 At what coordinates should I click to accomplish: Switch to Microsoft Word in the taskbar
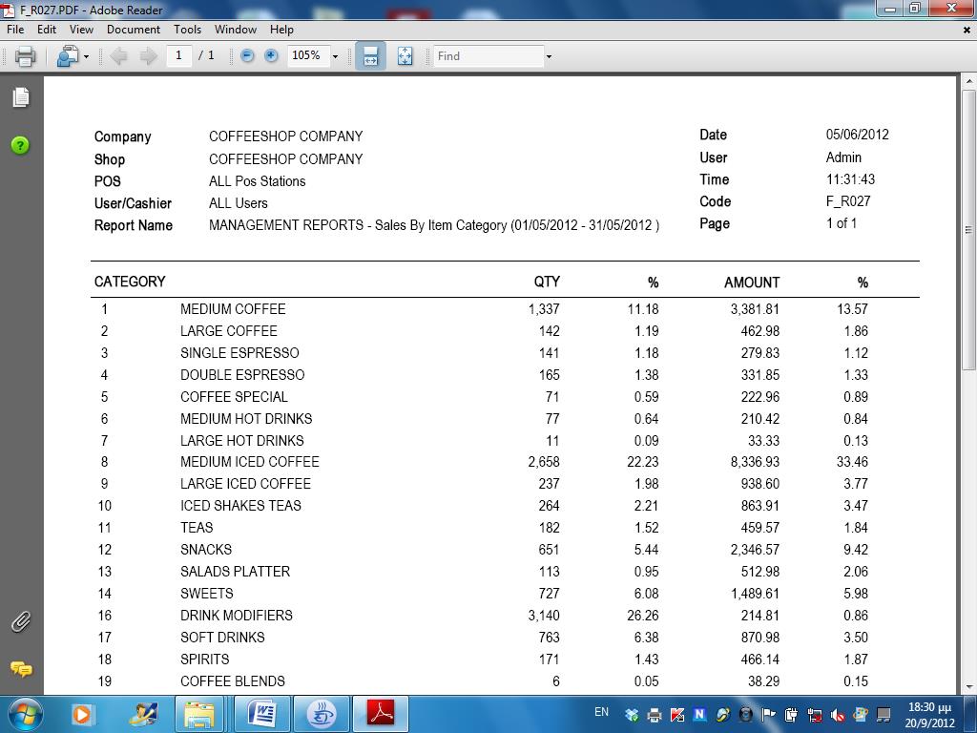click(x=262, y=714)
